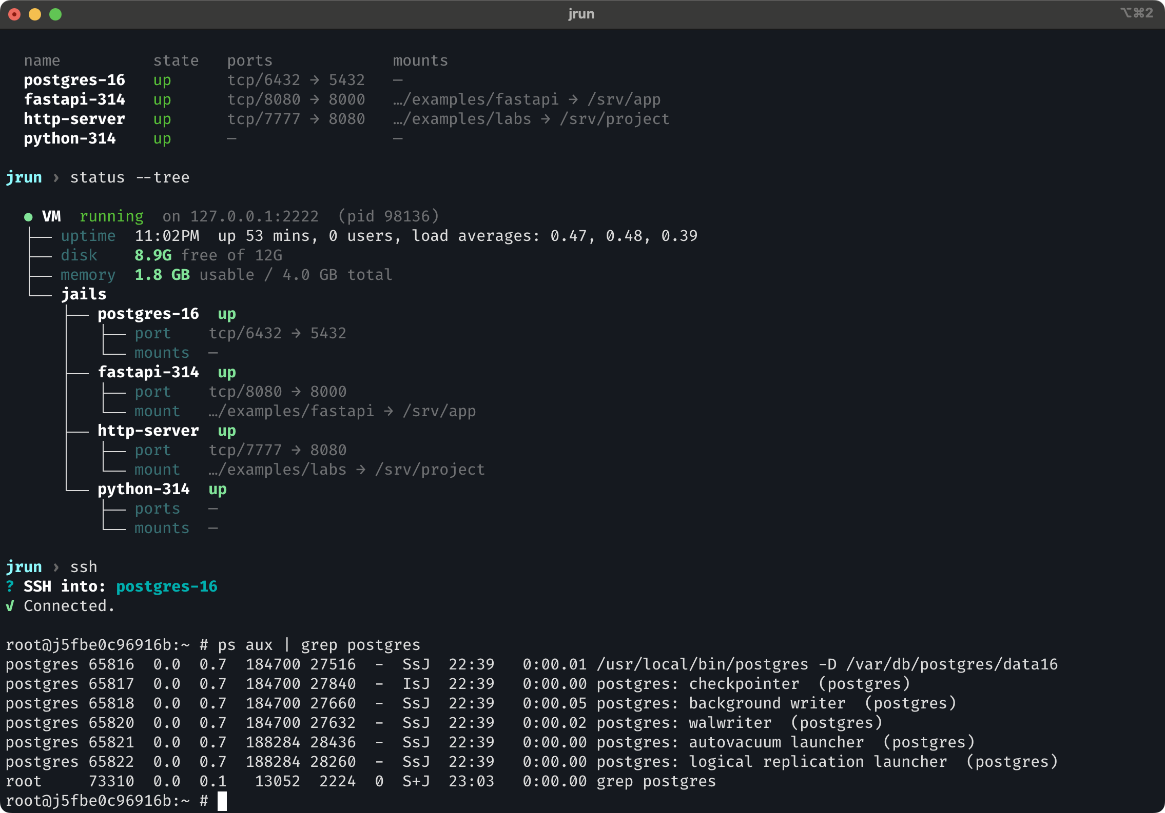Click "/srv/app" mount under fastapi-314 tree node
This screenshot has width=1165, height=813.
point(439,411)
